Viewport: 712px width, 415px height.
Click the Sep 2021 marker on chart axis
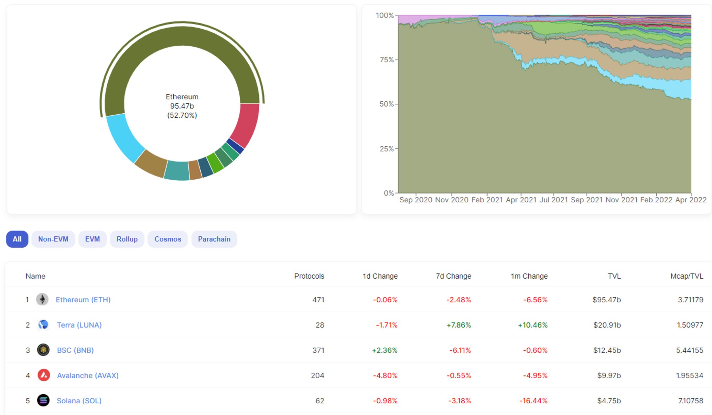pos(586,200)
